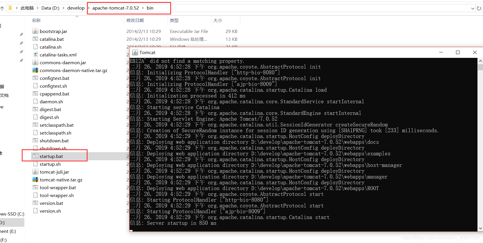The image size is (483, 243).
Task: Expand the chevron after Data (D:) in the path
Action: click(63, 8)
